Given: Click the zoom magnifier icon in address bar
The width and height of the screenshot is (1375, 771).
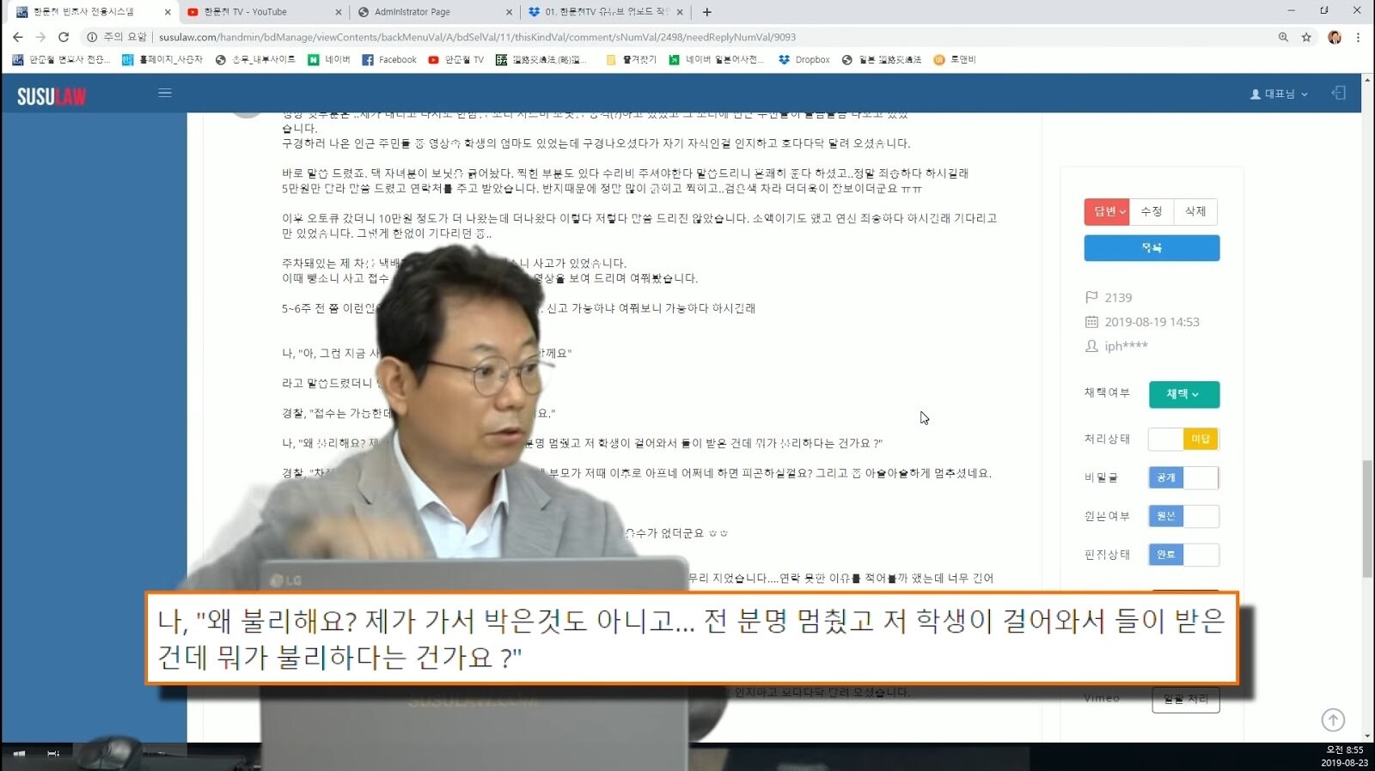Looking at the screenshot, I should [x=1283, y=37].
